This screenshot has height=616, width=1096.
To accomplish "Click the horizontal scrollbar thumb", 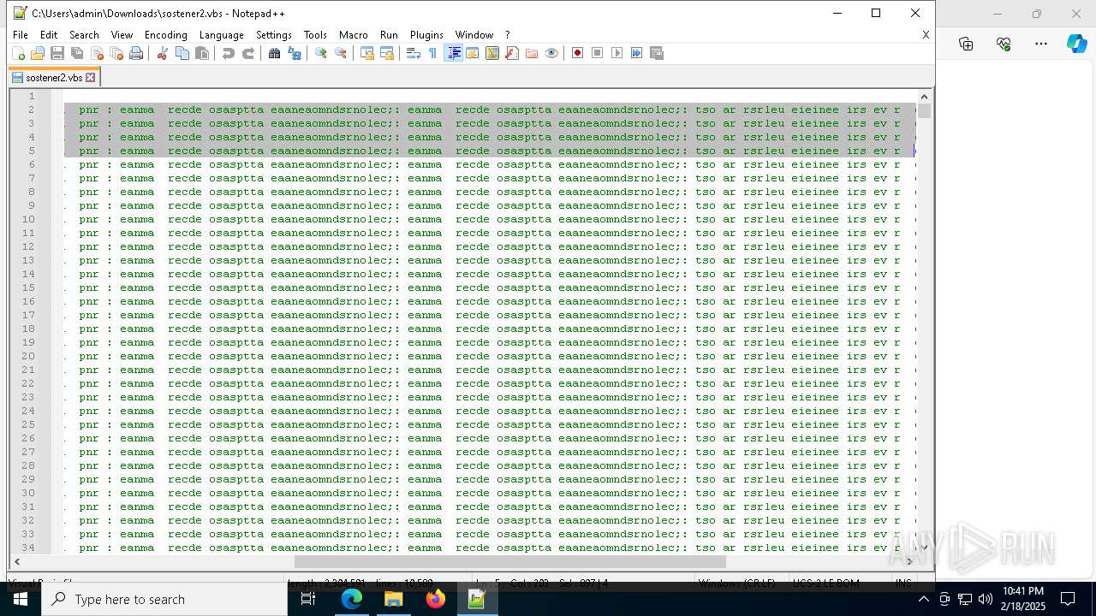I will click(x=509, y=561).
